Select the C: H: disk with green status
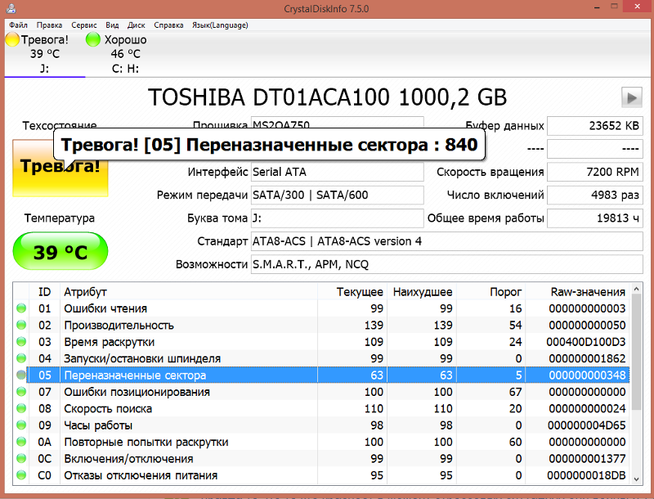The height and width of the screenshot is (499, 654). pos(125,54)
